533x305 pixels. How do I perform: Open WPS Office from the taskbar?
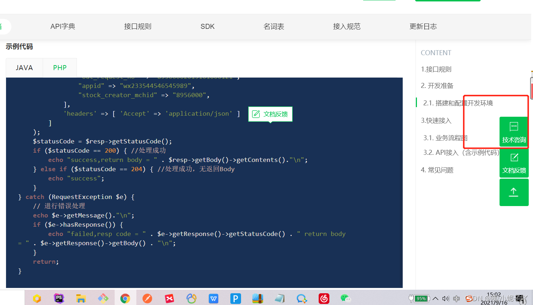(x=213, y=298)
